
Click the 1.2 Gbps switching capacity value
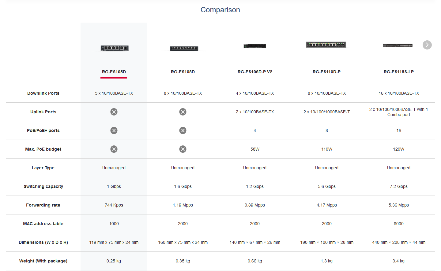[x=255, y=186]
